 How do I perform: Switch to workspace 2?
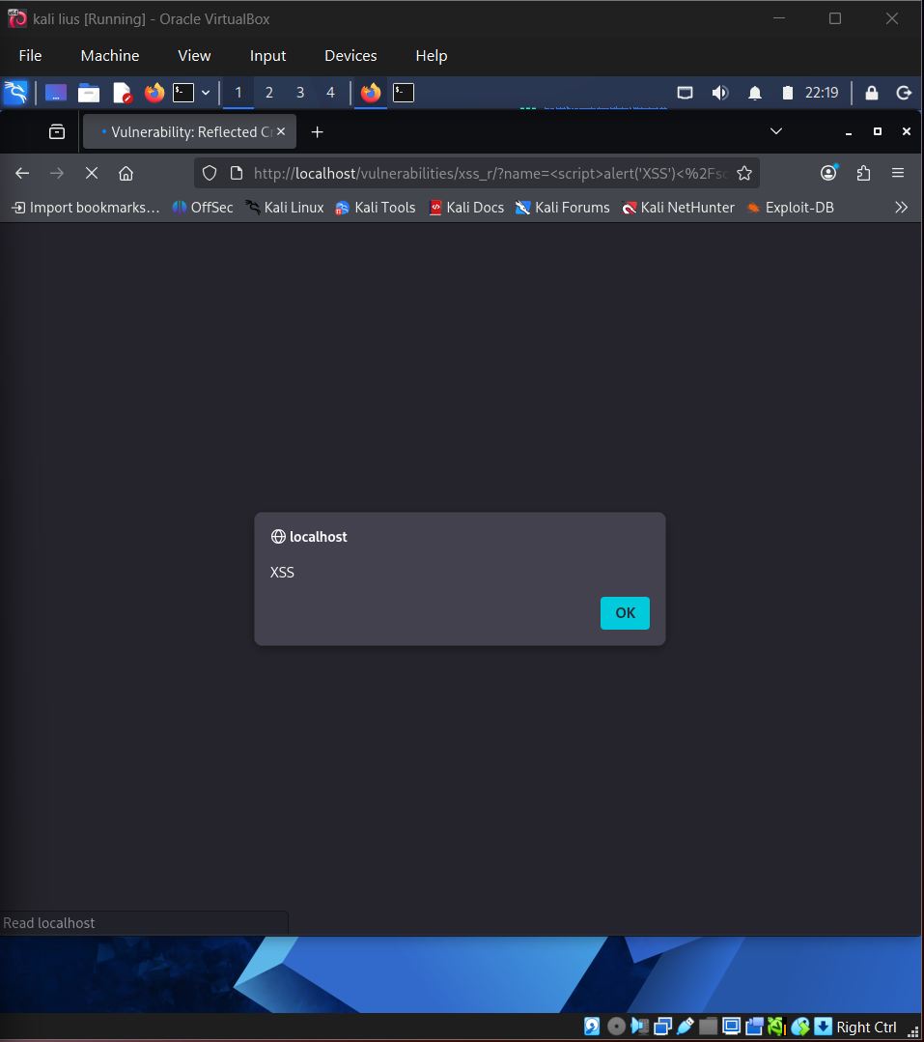(269, 93)
